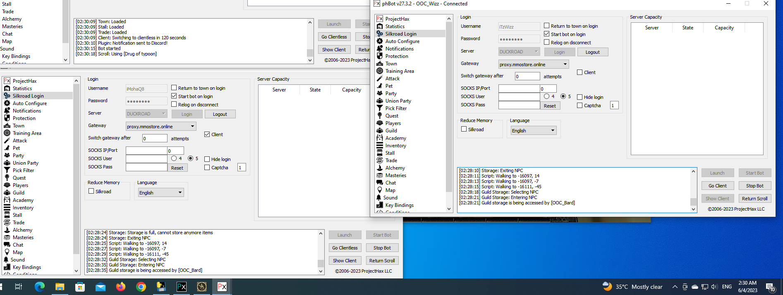Click the Go Client button
This screenshot has height=295, width=783.
(x=717, y=186)
